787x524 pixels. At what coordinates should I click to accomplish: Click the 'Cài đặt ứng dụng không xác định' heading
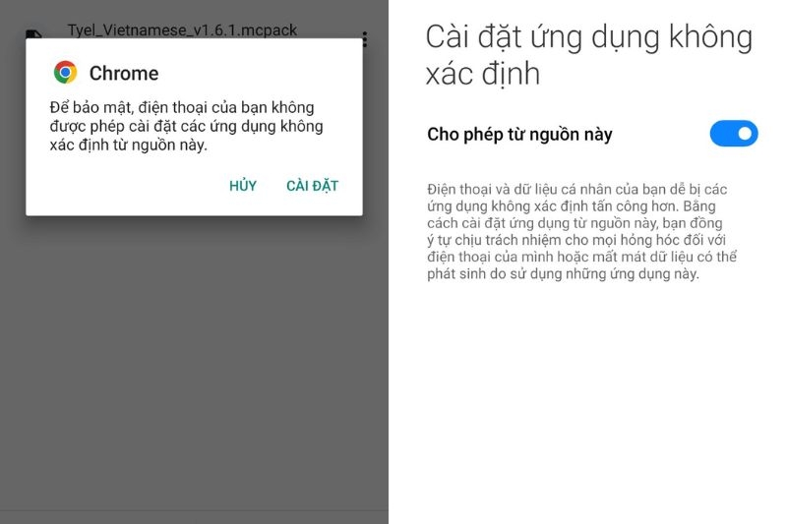click(588, 55)
